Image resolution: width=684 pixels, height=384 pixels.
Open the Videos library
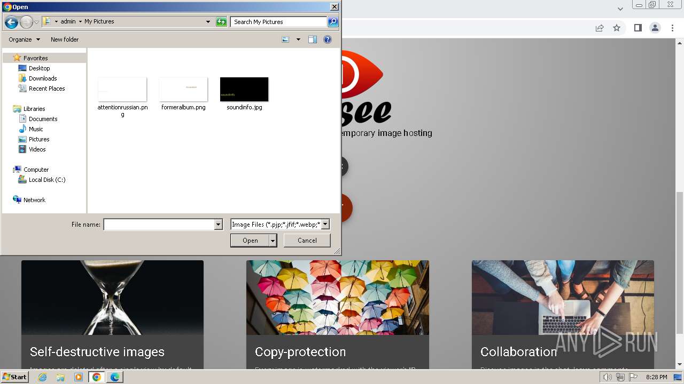tap(37, 149)
